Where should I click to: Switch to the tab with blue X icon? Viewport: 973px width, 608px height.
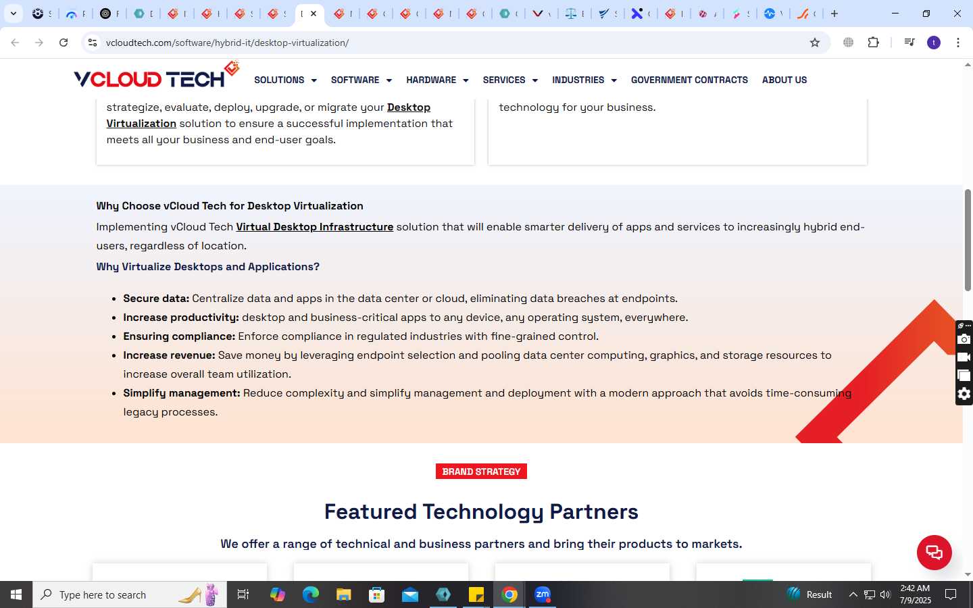tap(641, 14)
